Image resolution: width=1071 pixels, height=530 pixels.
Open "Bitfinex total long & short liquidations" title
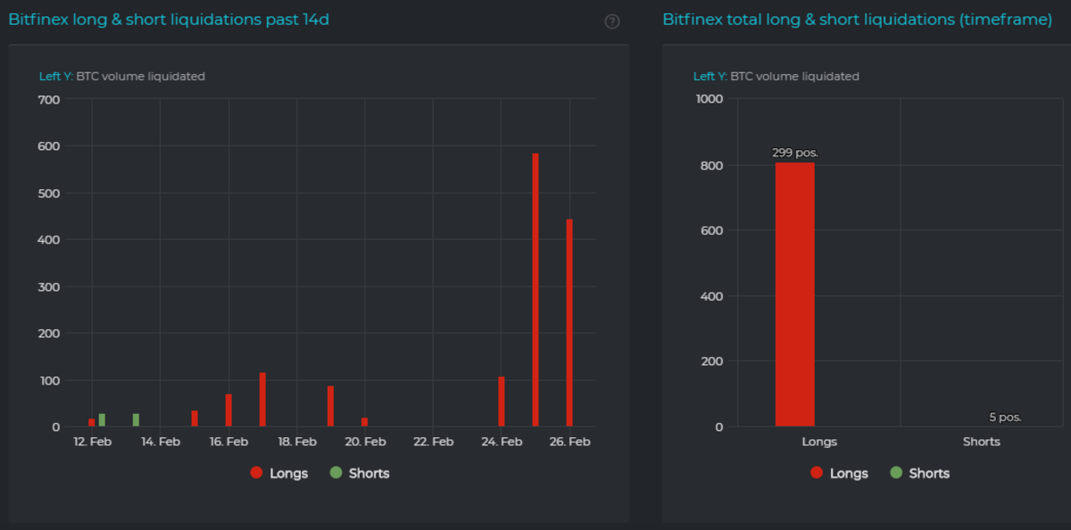click(x=857, y=19)
